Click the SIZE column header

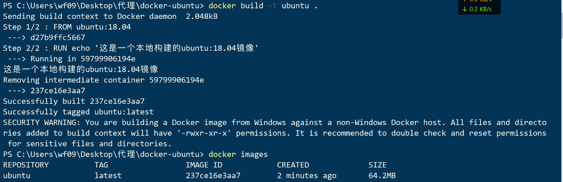377,165
